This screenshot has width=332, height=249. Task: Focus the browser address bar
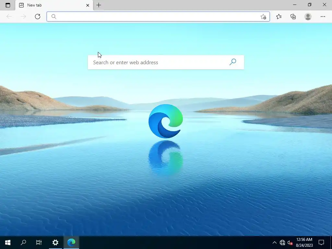click(x=158, y=17)
